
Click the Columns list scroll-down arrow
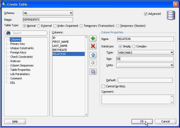pyautogui.click(x=86, y=114)
